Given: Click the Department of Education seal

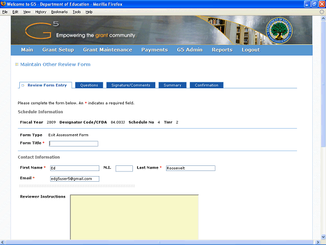Looking at the screenshot, I should 279,31.
